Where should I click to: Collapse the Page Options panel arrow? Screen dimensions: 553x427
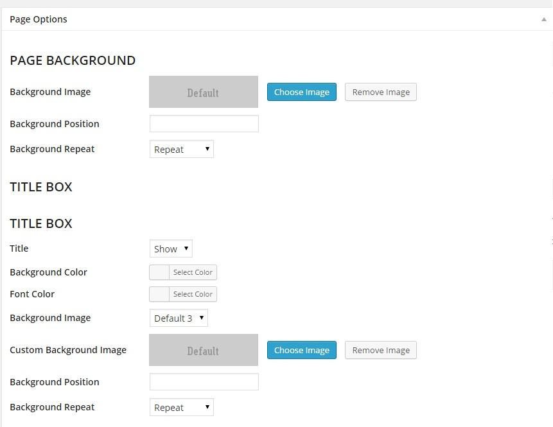tap(544, 19)
